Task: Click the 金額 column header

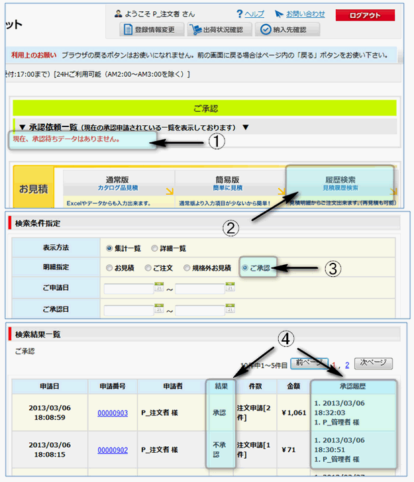Action: 293,387
